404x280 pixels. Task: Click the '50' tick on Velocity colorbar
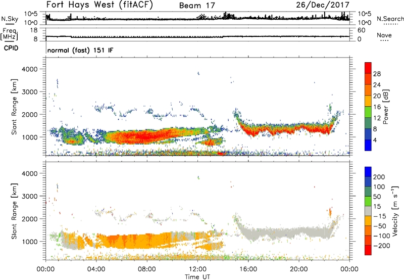tap(377, 197)
